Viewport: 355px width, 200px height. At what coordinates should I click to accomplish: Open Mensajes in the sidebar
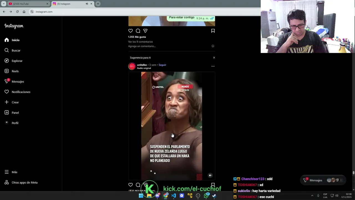coord(14,82)
